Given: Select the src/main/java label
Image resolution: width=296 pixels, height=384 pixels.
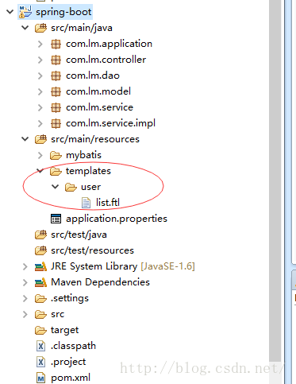Looking at the screenshot, I should [82, 28].
